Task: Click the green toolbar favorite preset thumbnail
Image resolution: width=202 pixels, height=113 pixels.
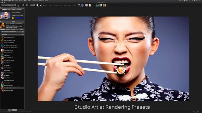Action: (x=97, y=5)
